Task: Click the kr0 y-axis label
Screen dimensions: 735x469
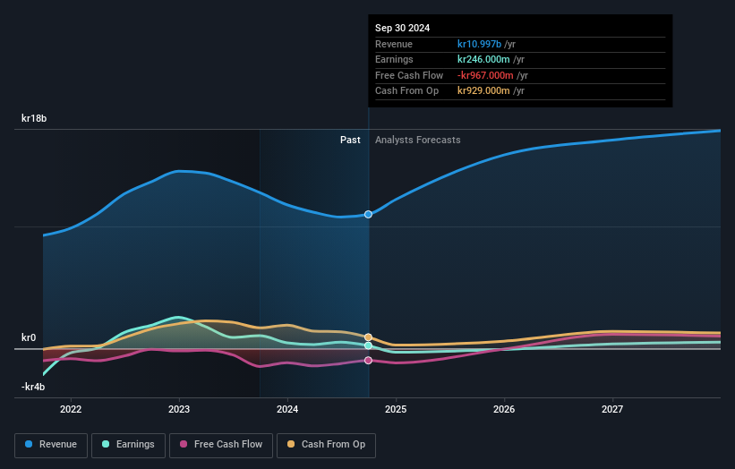Action: click(29, 337)
